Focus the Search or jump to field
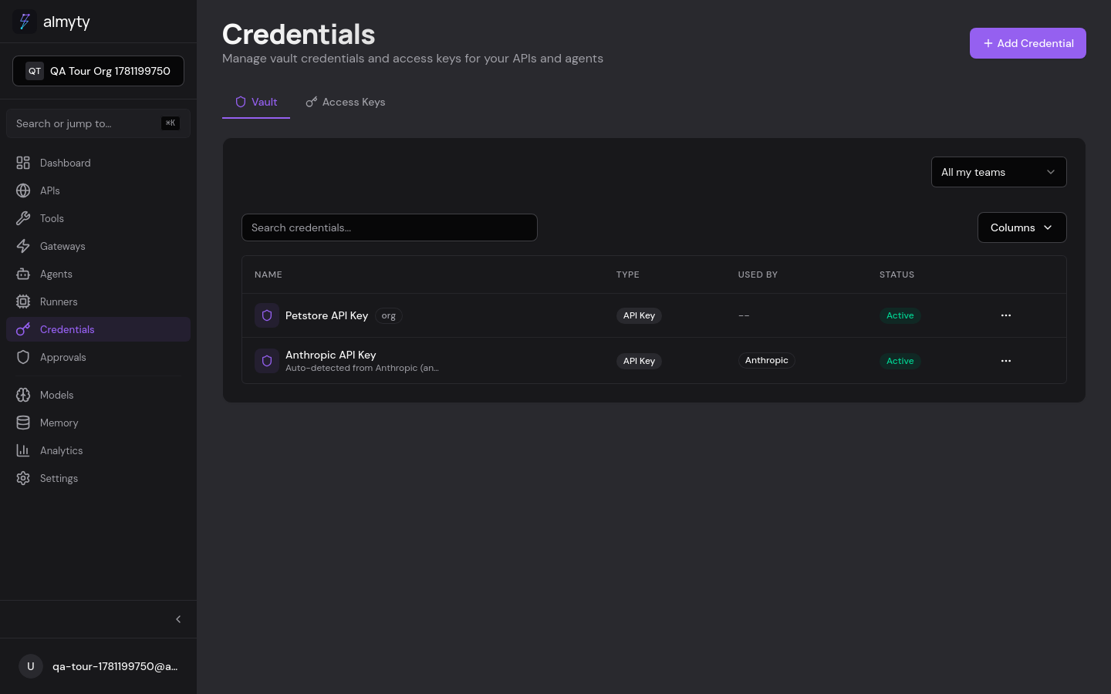1111x694 pixels. pyautogui.click(x=98, y=123)
